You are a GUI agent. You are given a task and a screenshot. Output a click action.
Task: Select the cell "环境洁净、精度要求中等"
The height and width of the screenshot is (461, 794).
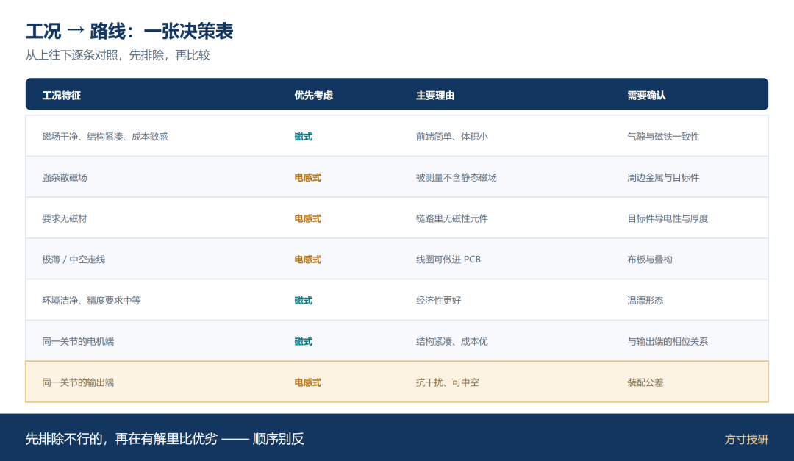[91, 301]
